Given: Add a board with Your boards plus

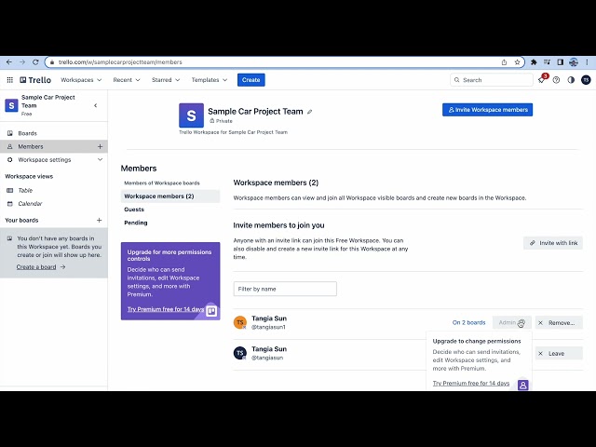Looking at the screenshot, I should point(100,220).
